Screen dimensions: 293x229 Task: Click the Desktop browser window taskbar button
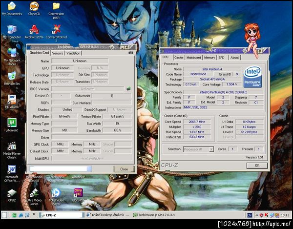pyautogui.click(x=108, y=215)
